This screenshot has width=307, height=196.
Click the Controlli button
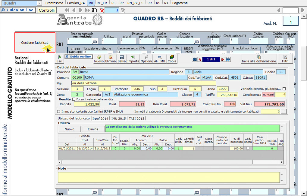tap(47, 10)
